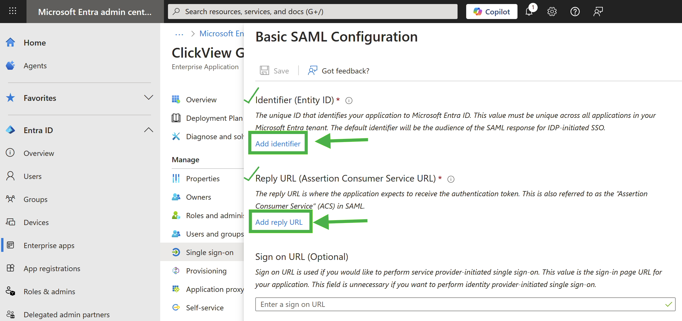Click the Home house icon
682x321 pixels.
coord(10,42)
